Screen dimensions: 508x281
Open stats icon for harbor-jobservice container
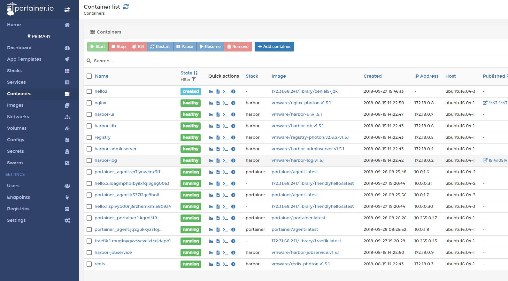pyautogui.click(x=211, y=253)
